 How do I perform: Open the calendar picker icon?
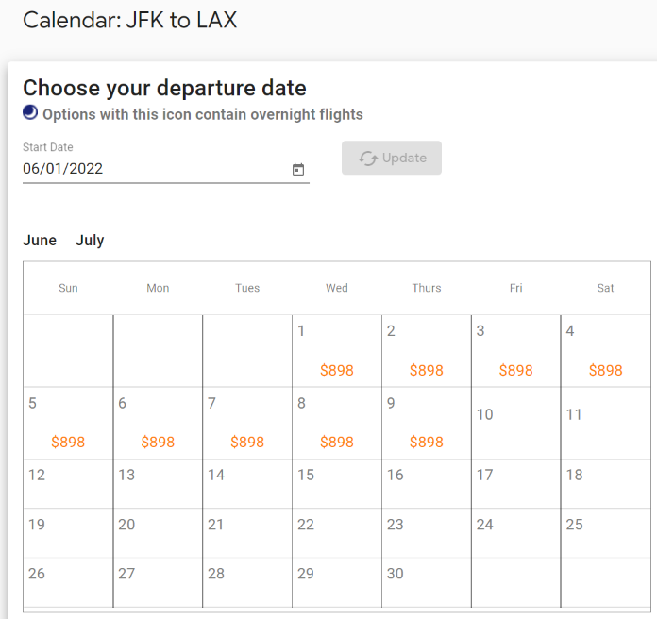pyautogui.click(x=298, y=169)
